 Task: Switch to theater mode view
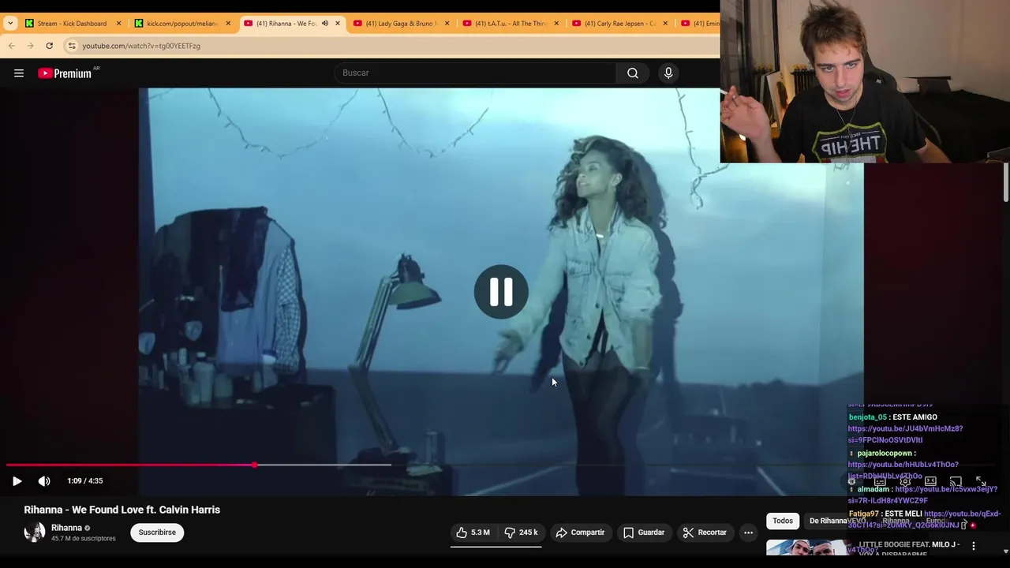930,481
